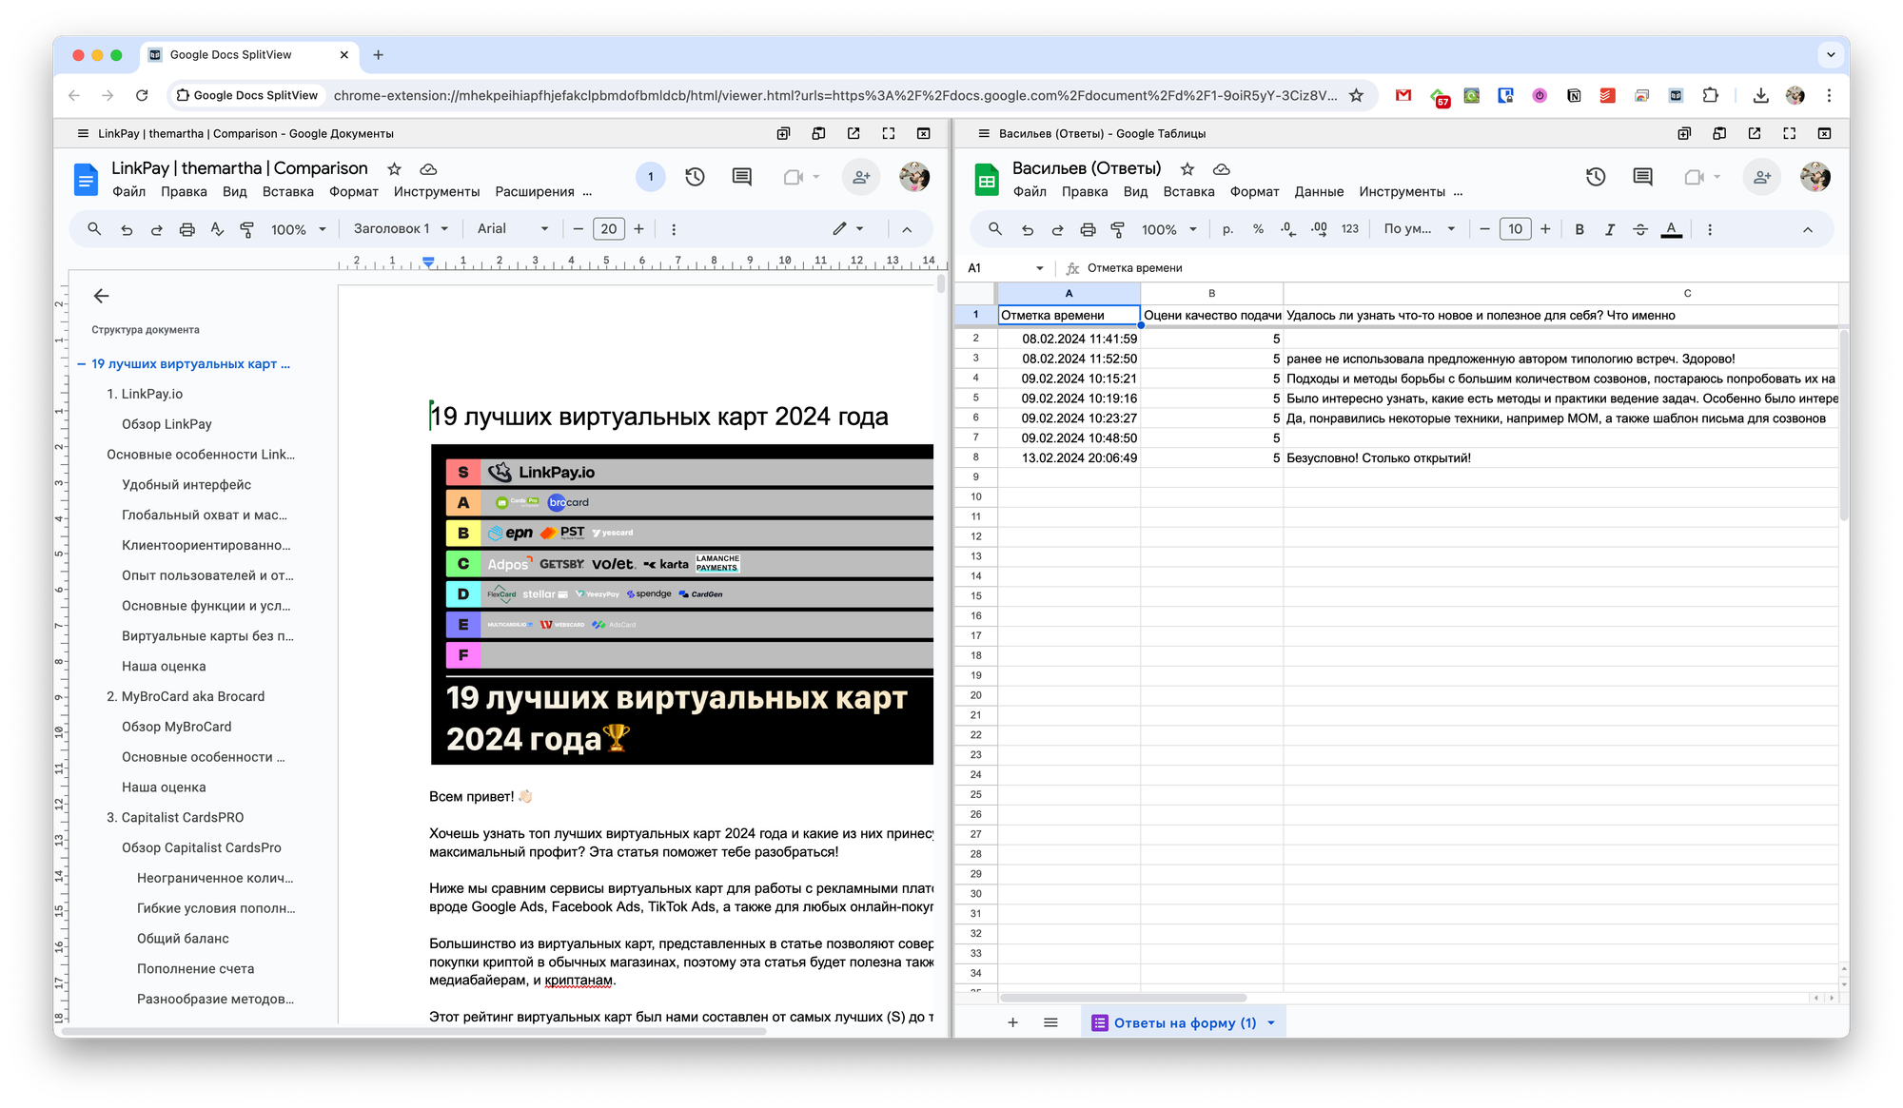The height and width of the screenshot is (1108, 1903).
Task: Toggle bold formatting in Sheets
Action: [1579, 229]
